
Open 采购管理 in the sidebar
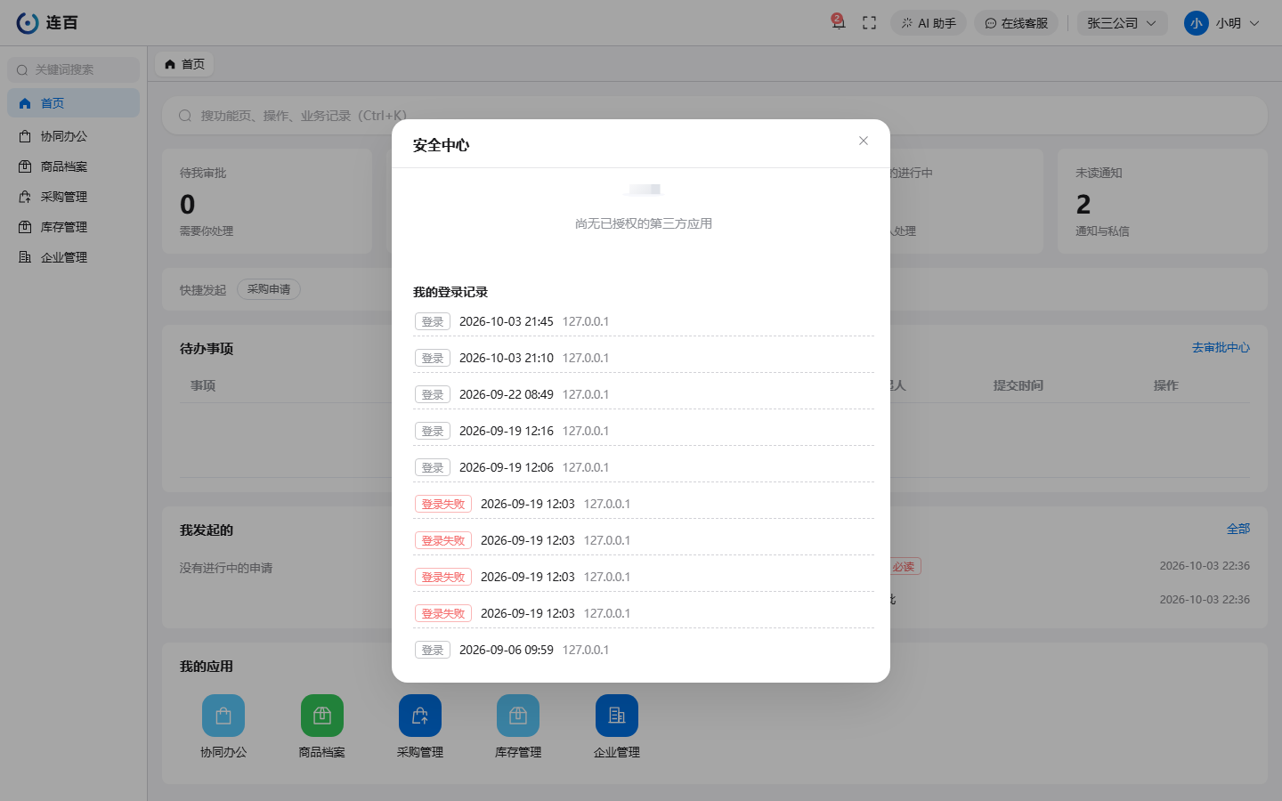74,197
